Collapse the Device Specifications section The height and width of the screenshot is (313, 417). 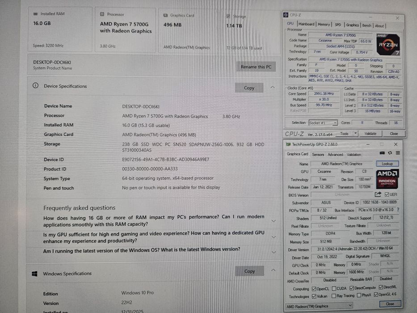click(x=273, y=87)
